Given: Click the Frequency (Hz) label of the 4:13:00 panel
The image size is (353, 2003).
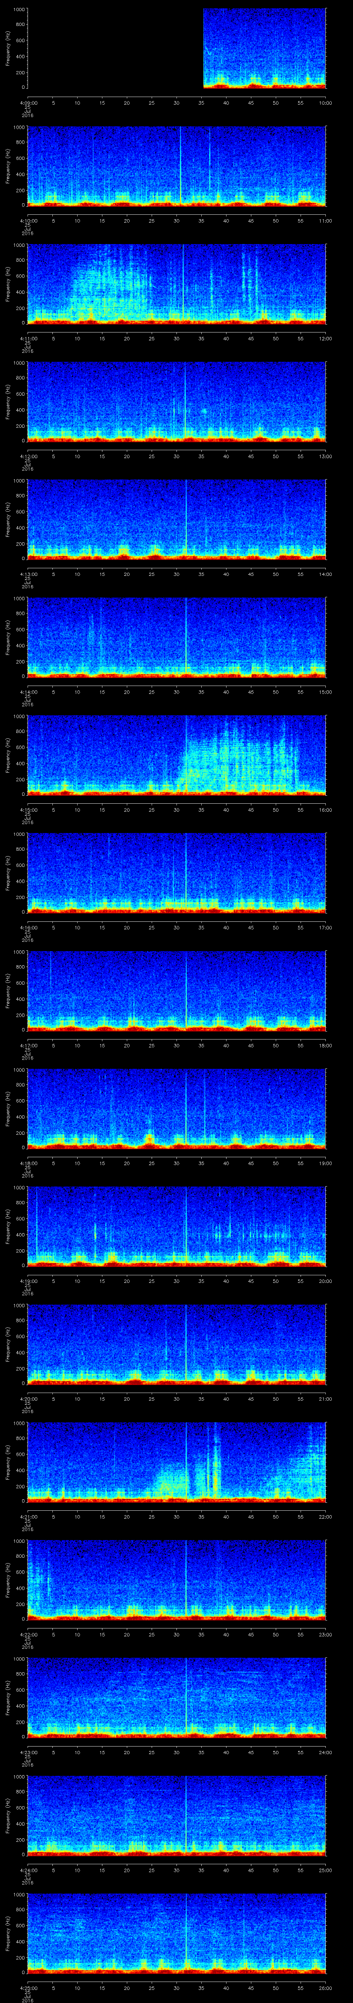Looking at the screenshot, I should coord(8,518).
